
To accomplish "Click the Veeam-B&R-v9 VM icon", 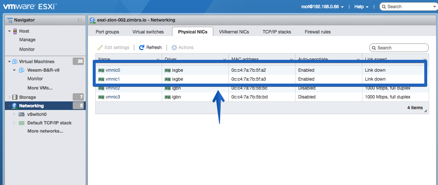I will [22, 70].
